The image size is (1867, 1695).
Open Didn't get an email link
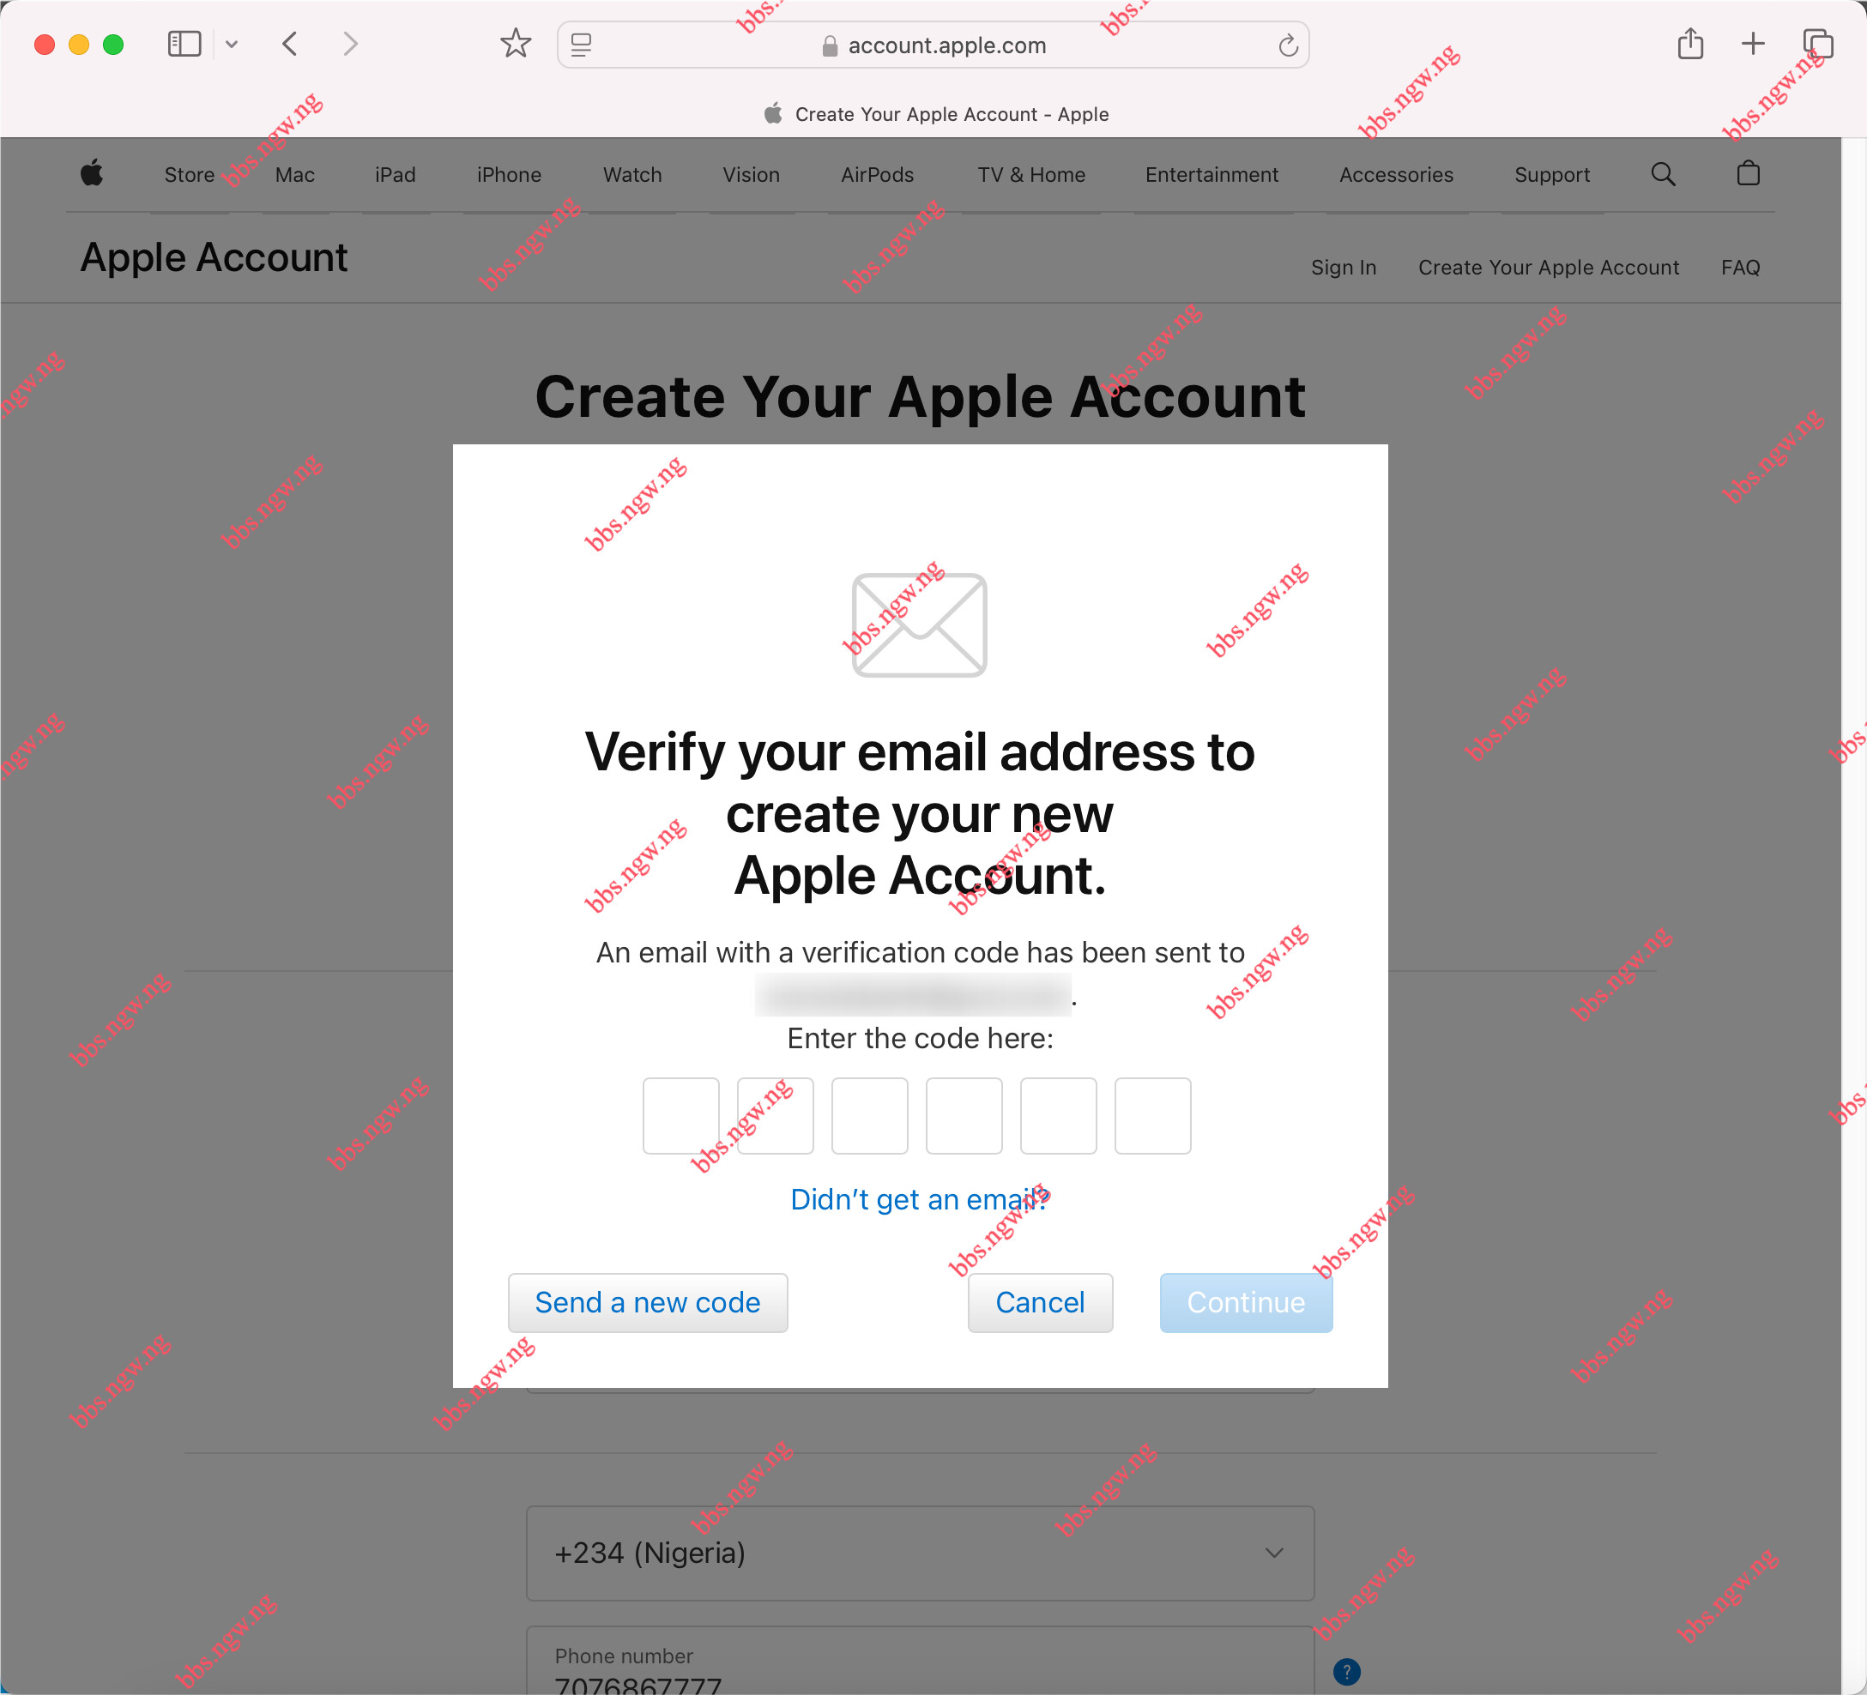(920, 1199)
